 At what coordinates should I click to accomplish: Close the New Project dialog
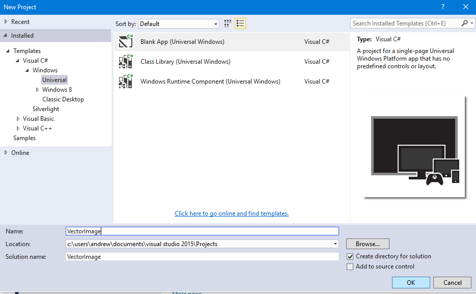pos(466,7)
